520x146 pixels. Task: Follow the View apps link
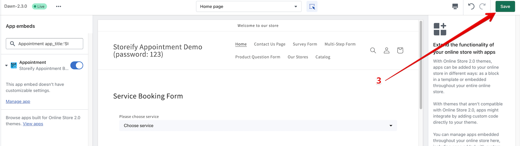[33, 124]
